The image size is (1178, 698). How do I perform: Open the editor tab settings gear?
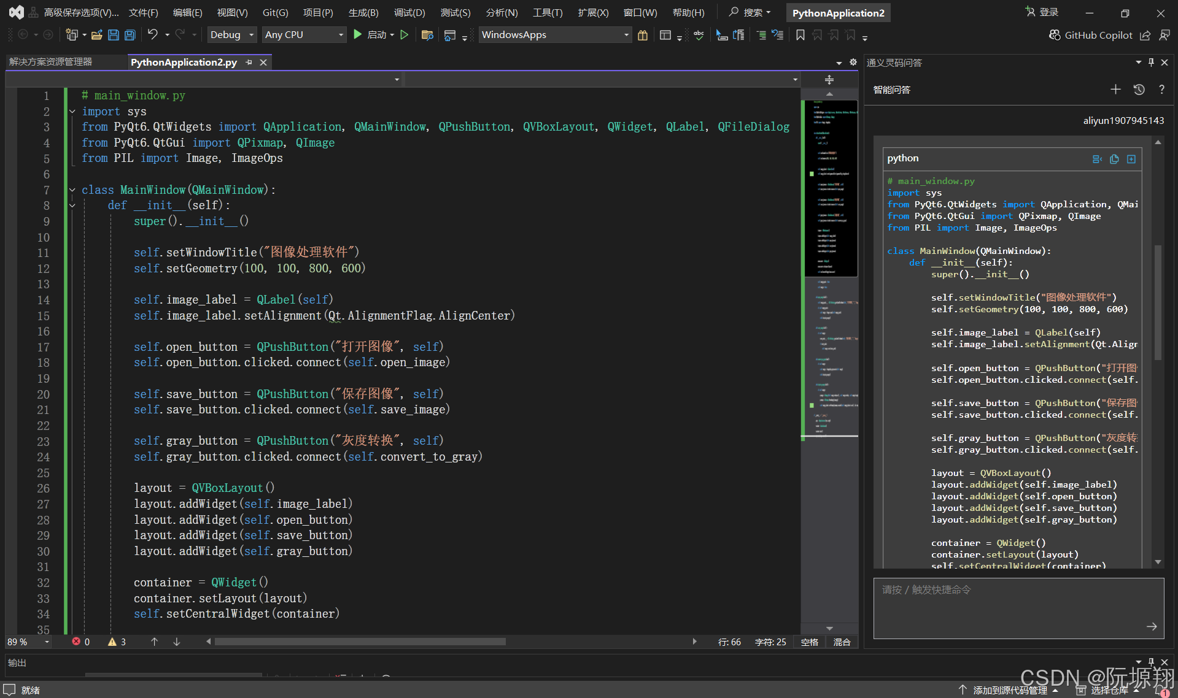(x=853, y=62)
